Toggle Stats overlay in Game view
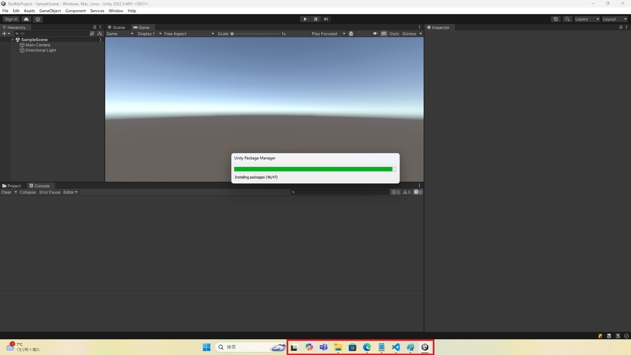Image resolution: width=631 pixels, height=355 pixels. pos(394,34)
